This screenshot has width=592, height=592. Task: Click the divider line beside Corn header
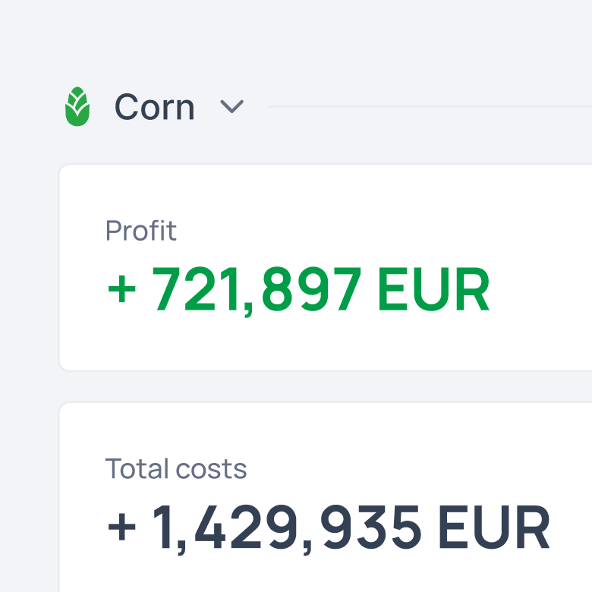(x=430, y=107)
